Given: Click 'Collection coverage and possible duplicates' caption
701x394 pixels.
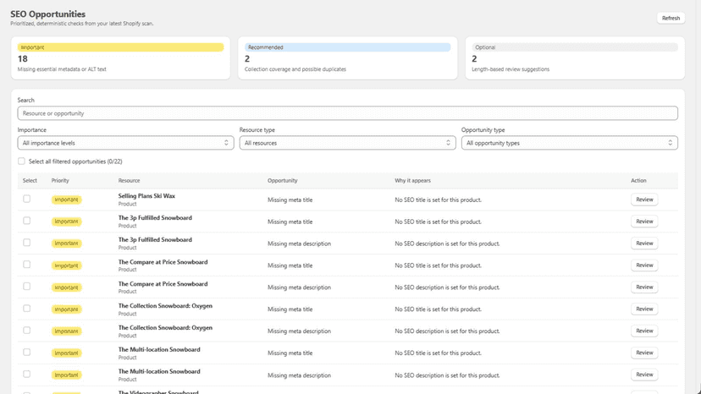Looking at the screenshot, I should click(295, 69).
